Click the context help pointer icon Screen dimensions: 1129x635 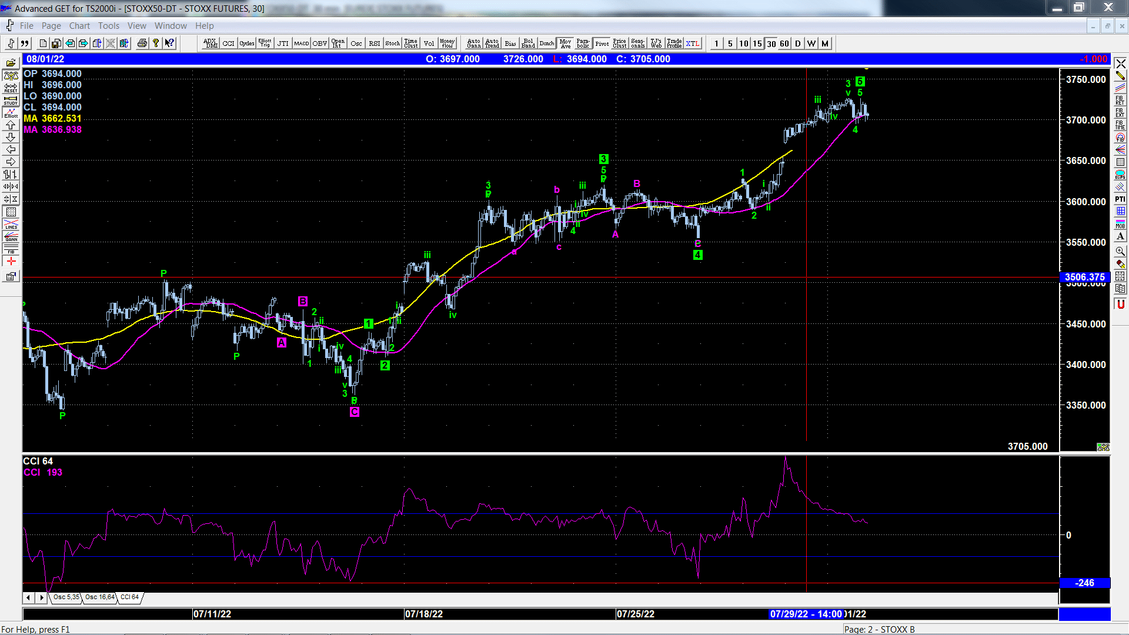point(169,44)
